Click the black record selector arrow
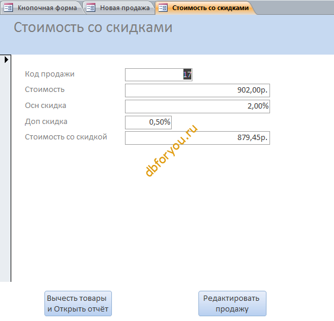The width and height of the screenshot is (334, 321). click(7, 59)
